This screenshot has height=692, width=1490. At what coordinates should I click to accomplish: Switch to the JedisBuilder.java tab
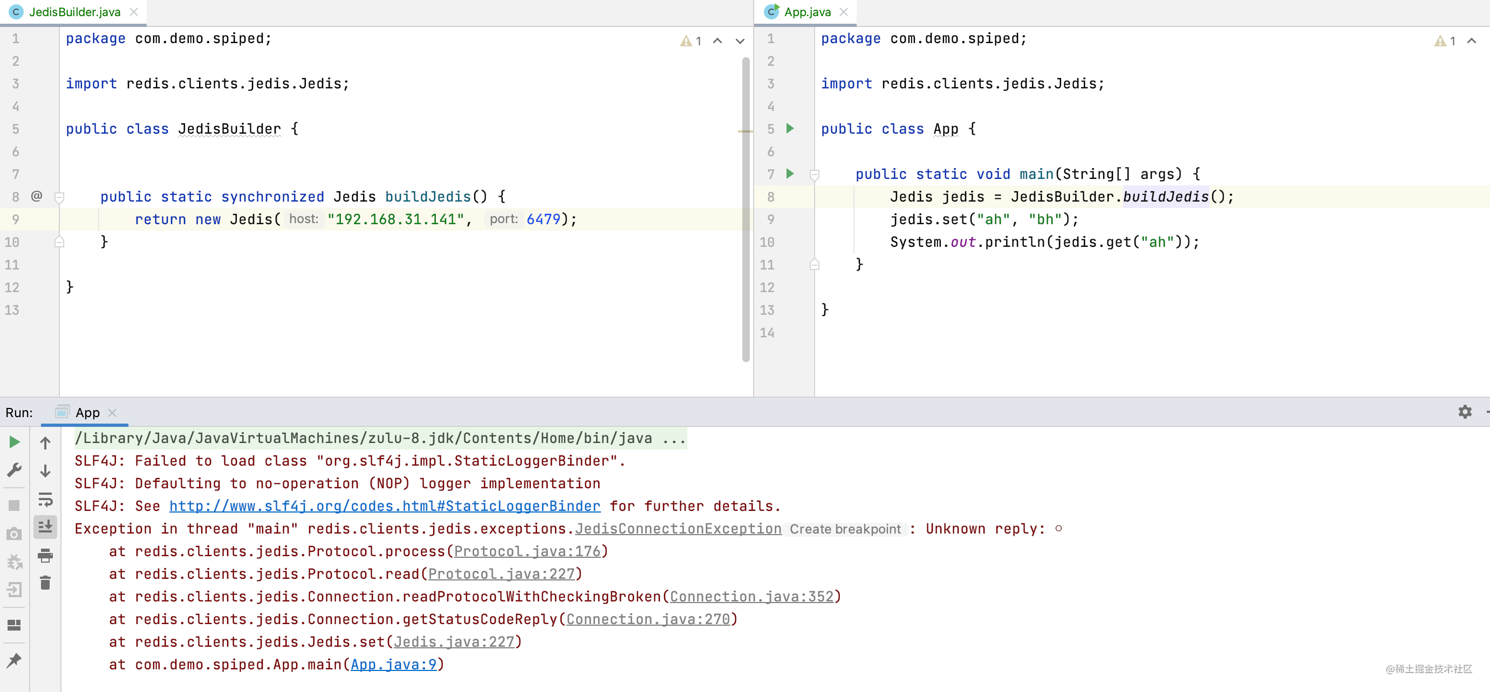74,12
